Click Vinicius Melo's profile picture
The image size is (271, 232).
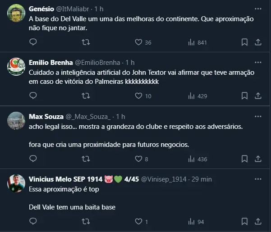pyautogui.click(x=16, y=184)
